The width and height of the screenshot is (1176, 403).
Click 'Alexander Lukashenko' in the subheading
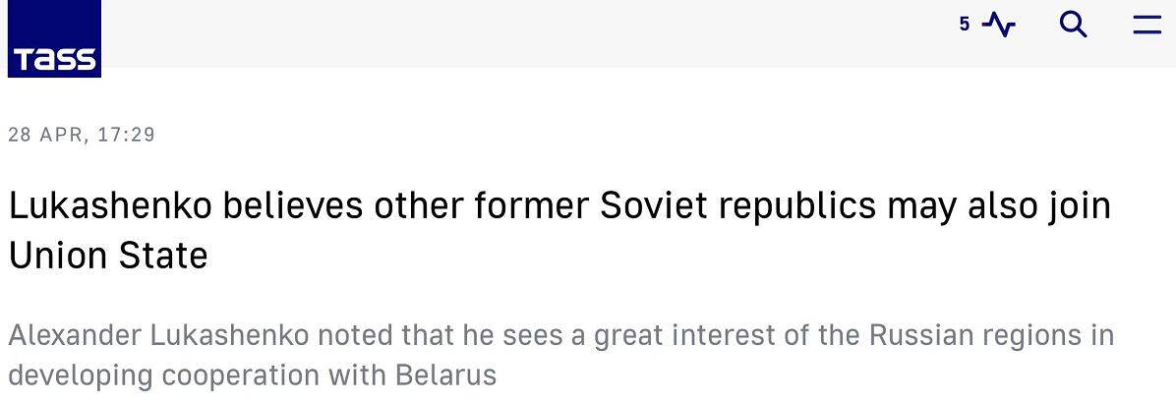158,335
